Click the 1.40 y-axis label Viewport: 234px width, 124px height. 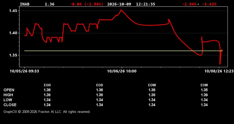[x=12, y=33]
